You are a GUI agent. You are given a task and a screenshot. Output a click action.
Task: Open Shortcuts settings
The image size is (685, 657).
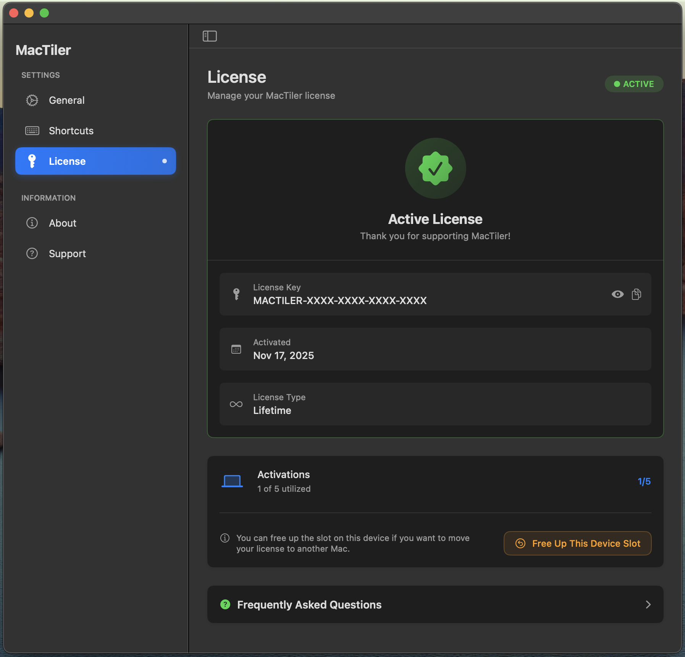coord(95,131)
